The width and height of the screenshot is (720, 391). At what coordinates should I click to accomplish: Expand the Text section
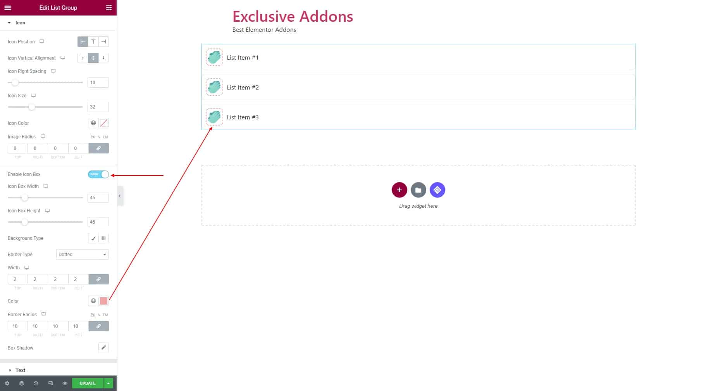point(20,370)
